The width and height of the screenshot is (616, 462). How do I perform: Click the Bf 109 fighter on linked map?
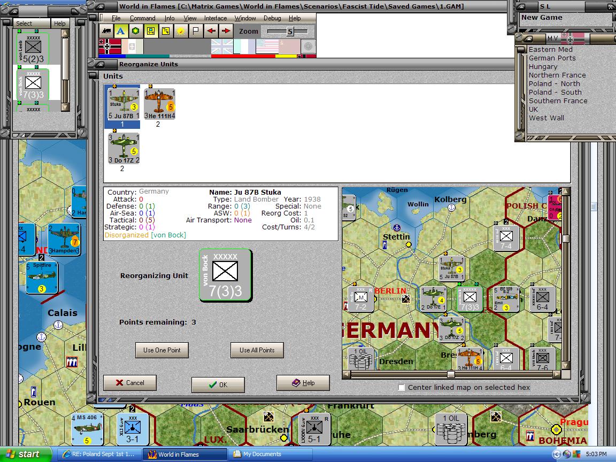506,299
